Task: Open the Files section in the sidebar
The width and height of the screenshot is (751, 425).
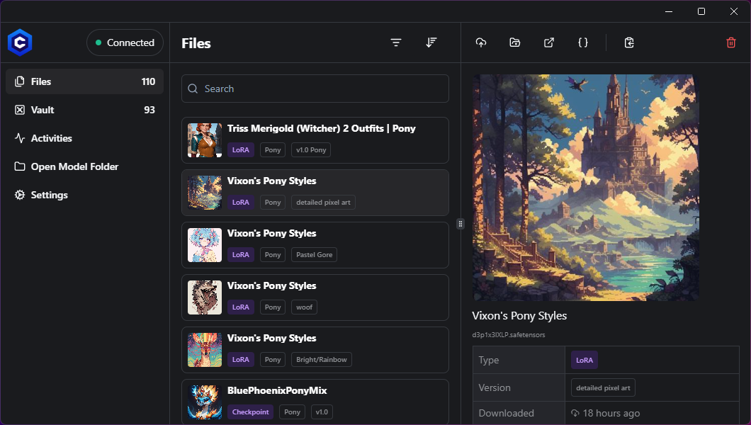Action: coord(85,81)
